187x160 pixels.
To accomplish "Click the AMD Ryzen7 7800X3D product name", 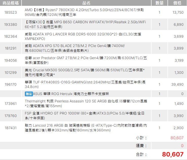I will click(84, 12).
